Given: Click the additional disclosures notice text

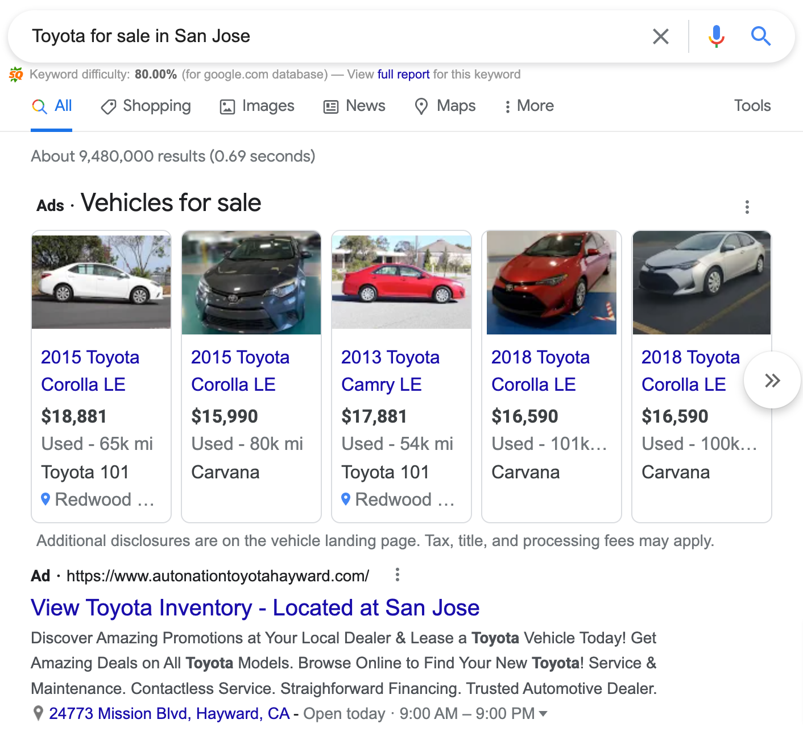Looking at the screenshot, I should (x=375, y=541).
